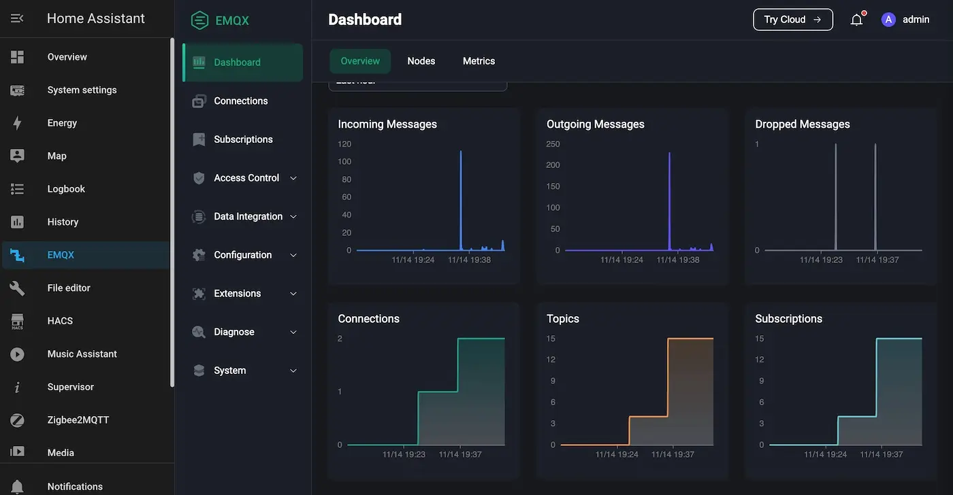Click the Access Control shield icon
Screen dimensions: 953x495
point(199,178)
